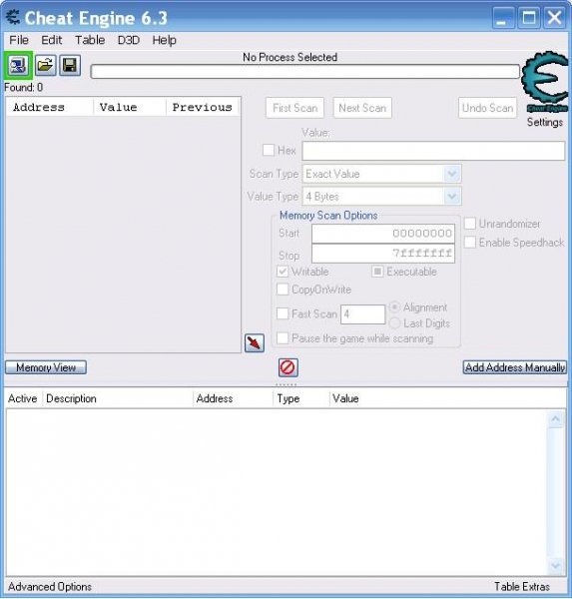The height and width of the screenshot is (599, 572).
Task: Click the First Scan button
Action: click(x=294, y=108)
